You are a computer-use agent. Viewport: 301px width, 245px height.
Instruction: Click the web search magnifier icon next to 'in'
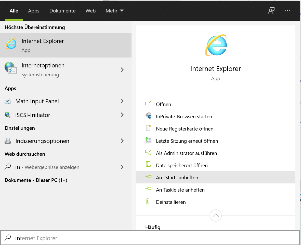[8, 167]
